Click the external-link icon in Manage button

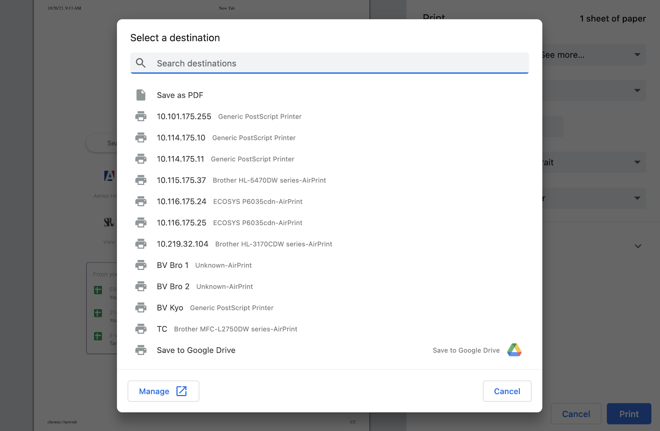181,391
